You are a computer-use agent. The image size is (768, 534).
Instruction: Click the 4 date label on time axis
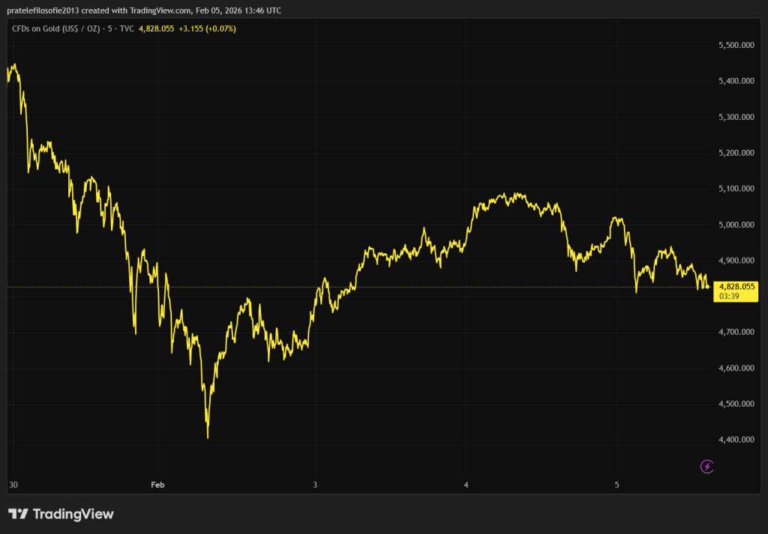466,485
